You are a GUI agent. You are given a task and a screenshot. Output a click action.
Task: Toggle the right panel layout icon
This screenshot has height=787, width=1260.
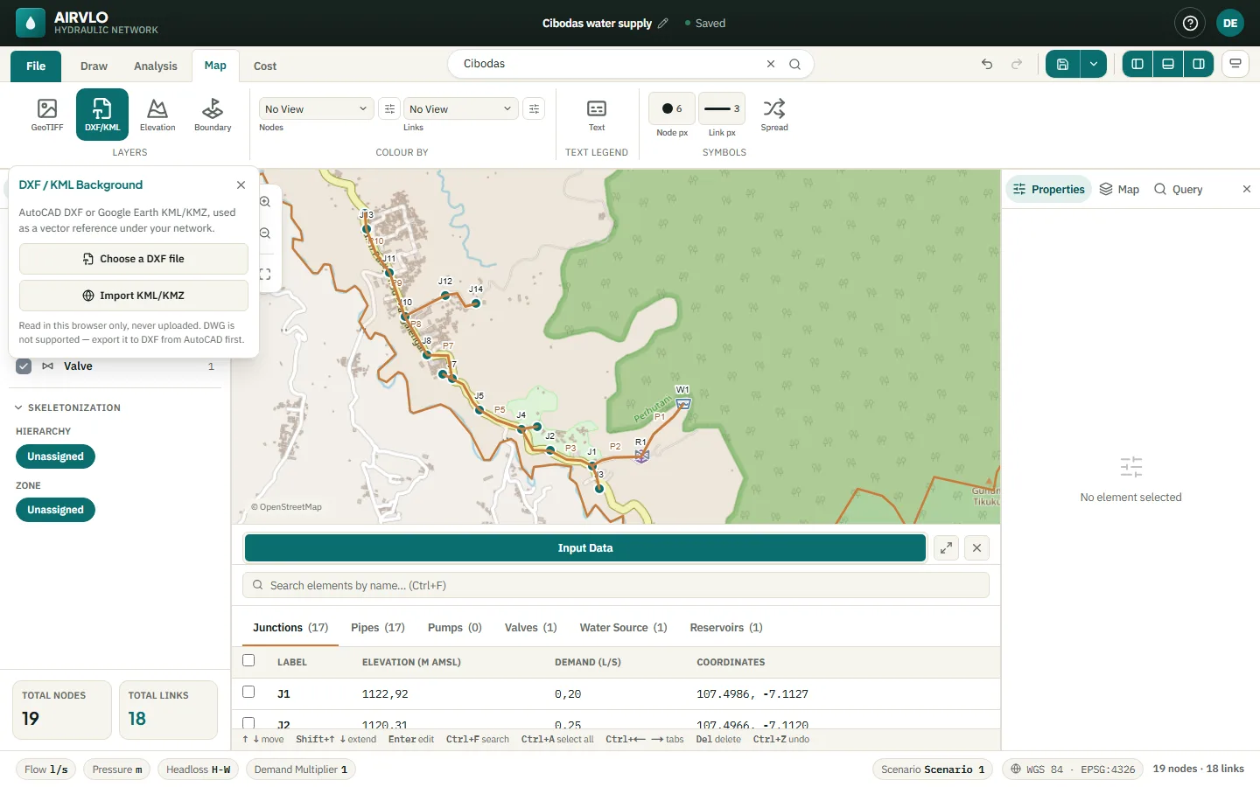pyautogui.click(x=1199, y=64)
